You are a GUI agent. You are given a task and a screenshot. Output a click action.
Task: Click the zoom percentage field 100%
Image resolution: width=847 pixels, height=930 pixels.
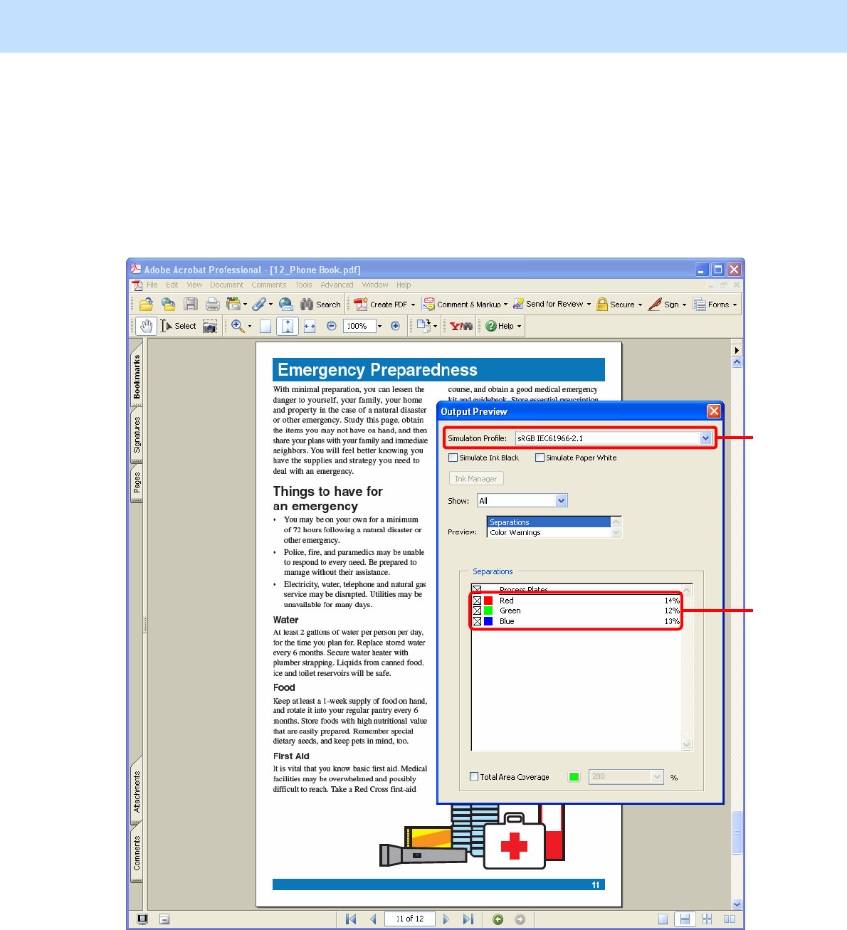[x=359, y=326]
